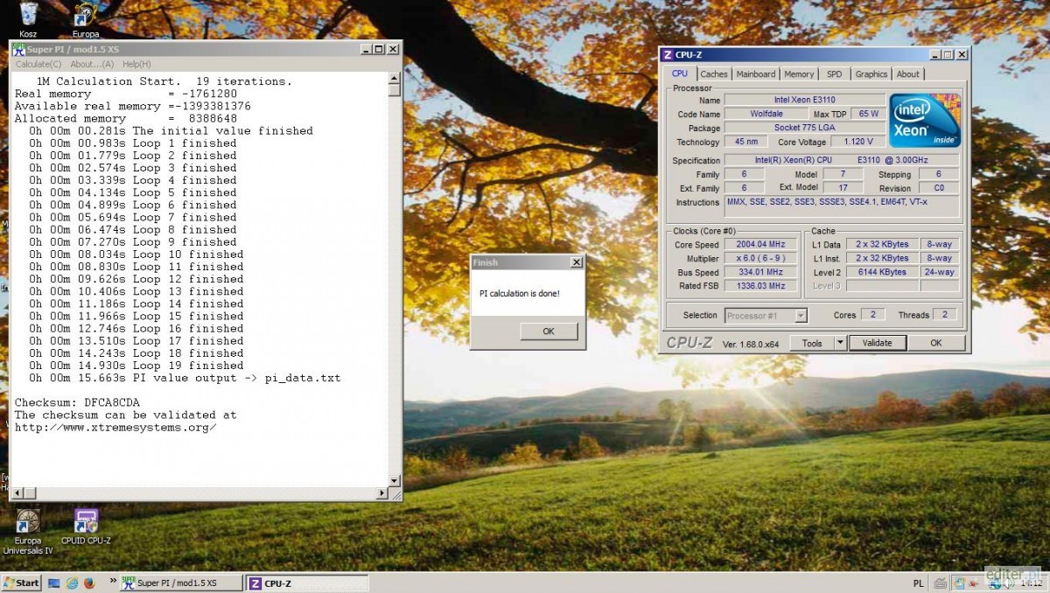The height and width of the screenshot is (593, 1050).
Task: Click the Level 2 cache value 6144 KBytes
Action: click(883, 273)
